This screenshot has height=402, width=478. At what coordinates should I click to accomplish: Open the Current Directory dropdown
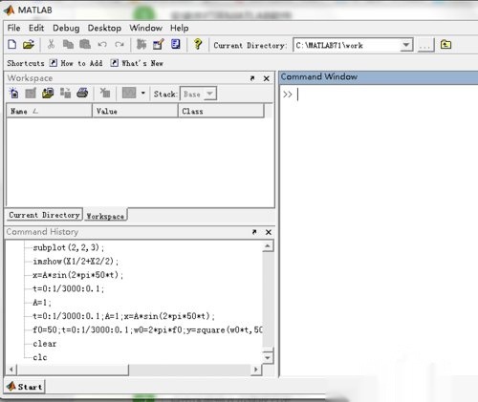(406, 45)
